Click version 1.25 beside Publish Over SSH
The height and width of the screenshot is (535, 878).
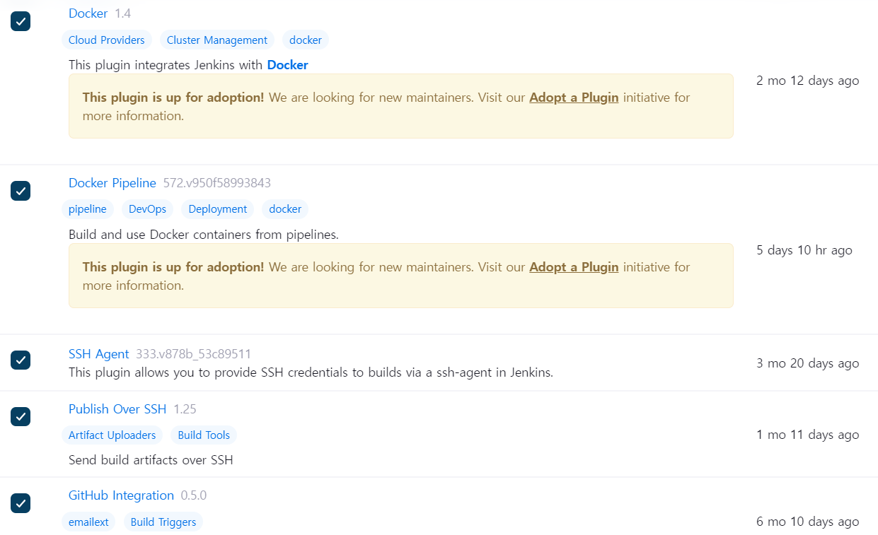[185, 409]
